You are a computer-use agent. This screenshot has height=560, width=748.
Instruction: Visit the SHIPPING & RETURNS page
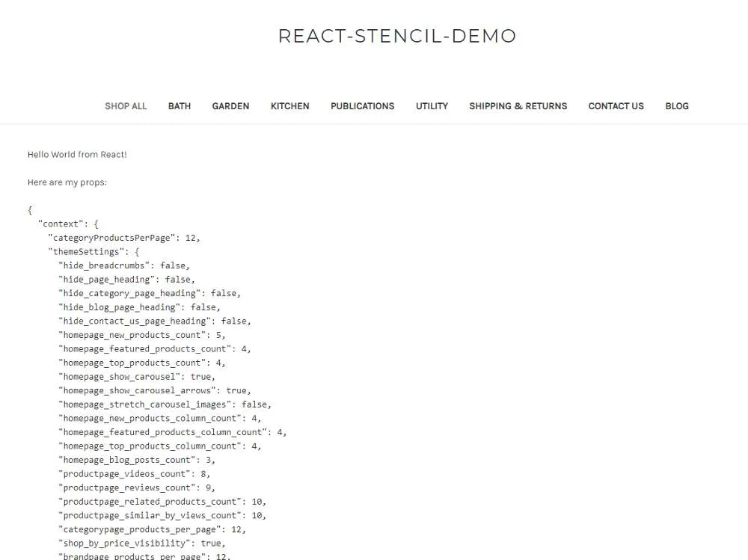point(518,106)
